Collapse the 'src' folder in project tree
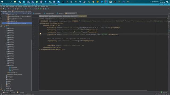The image size is (170, 95). [x=5, y=27]
